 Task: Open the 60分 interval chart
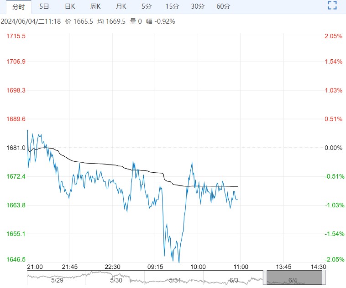click(223, 6)
